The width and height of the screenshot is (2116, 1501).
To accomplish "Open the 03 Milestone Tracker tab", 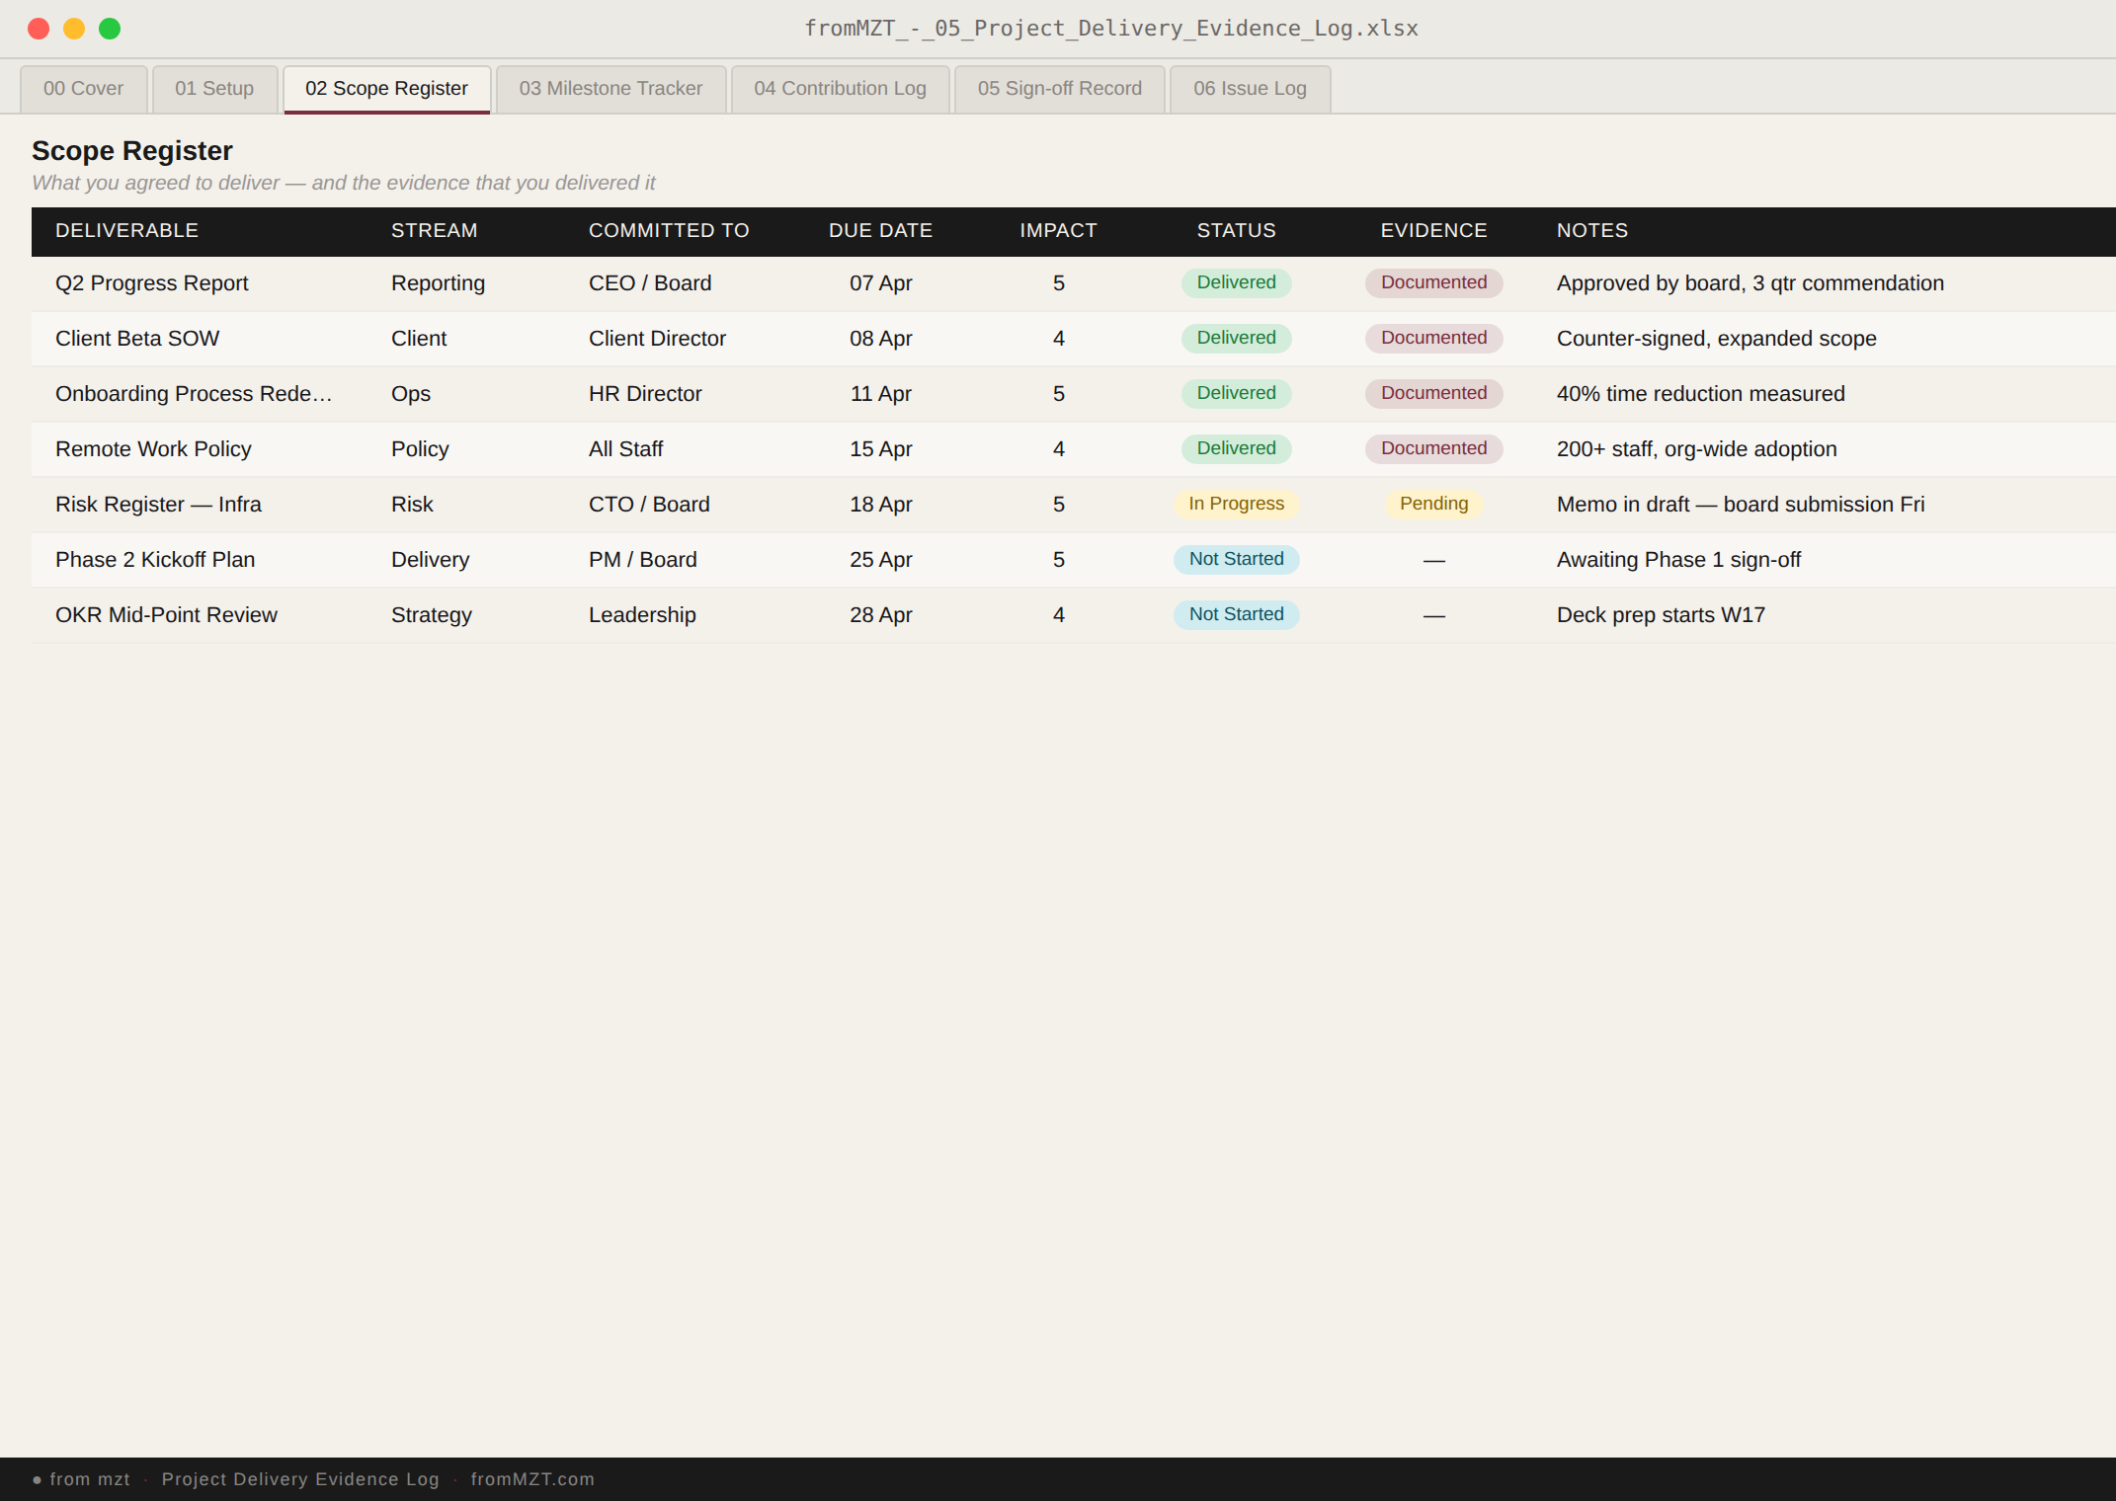I will pos(610,89).
